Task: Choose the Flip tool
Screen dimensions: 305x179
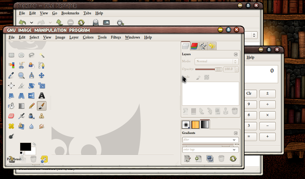Action: click(32, 96)
